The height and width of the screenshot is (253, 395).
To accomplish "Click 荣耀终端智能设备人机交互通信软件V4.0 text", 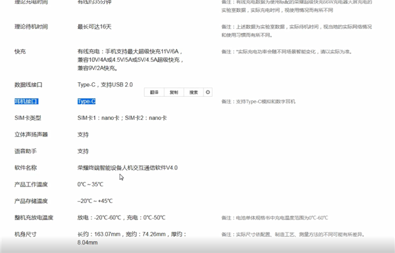I will pos(128,168).
